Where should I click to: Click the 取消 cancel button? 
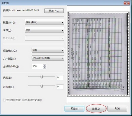[x=117, y=109]
